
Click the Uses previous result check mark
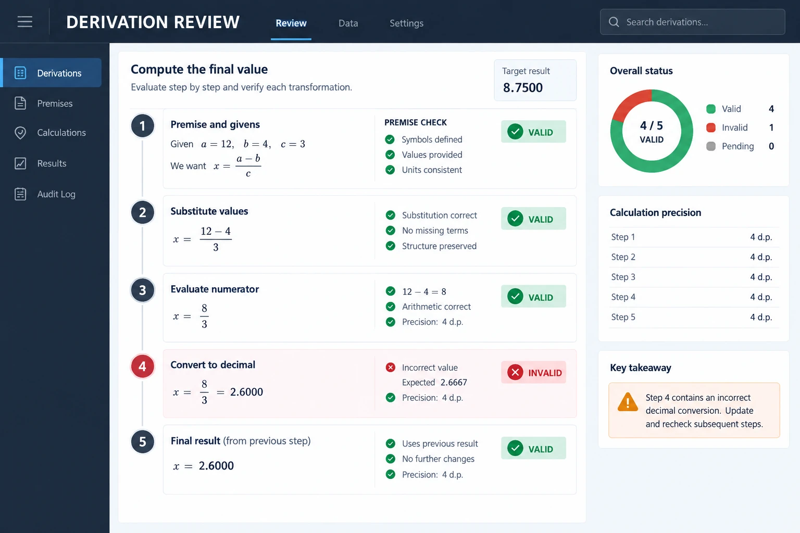pos(390,443)
